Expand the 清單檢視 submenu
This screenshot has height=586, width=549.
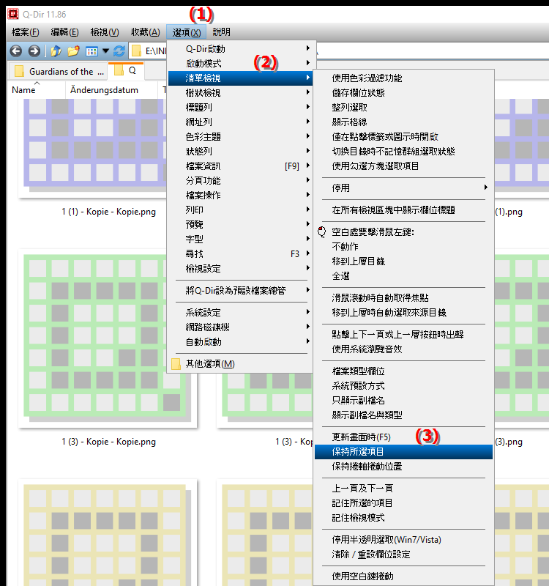pos(240,78)
